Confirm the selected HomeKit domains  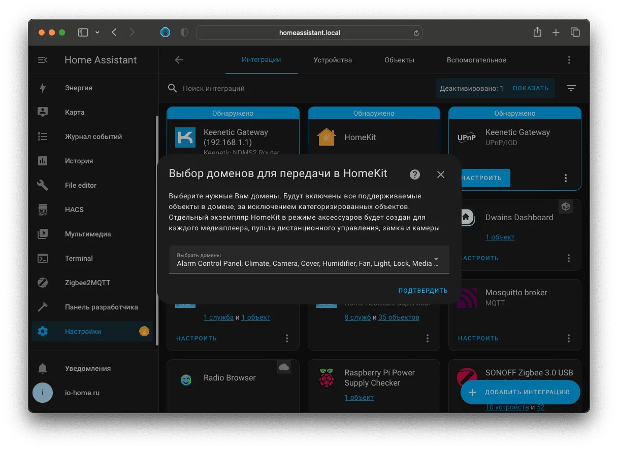(x=423, y=291)
